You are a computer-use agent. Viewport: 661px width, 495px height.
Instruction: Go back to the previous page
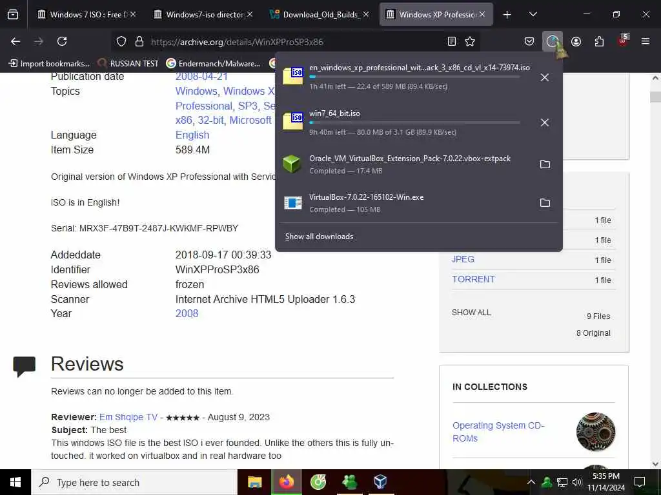15,41
